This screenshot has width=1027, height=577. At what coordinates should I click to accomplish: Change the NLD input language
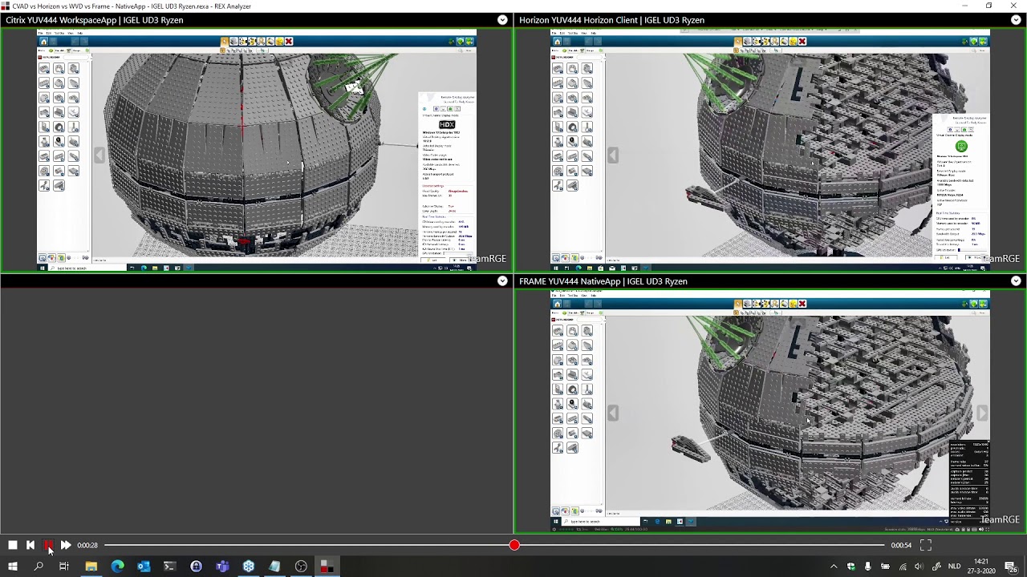[x=955, y=567]
